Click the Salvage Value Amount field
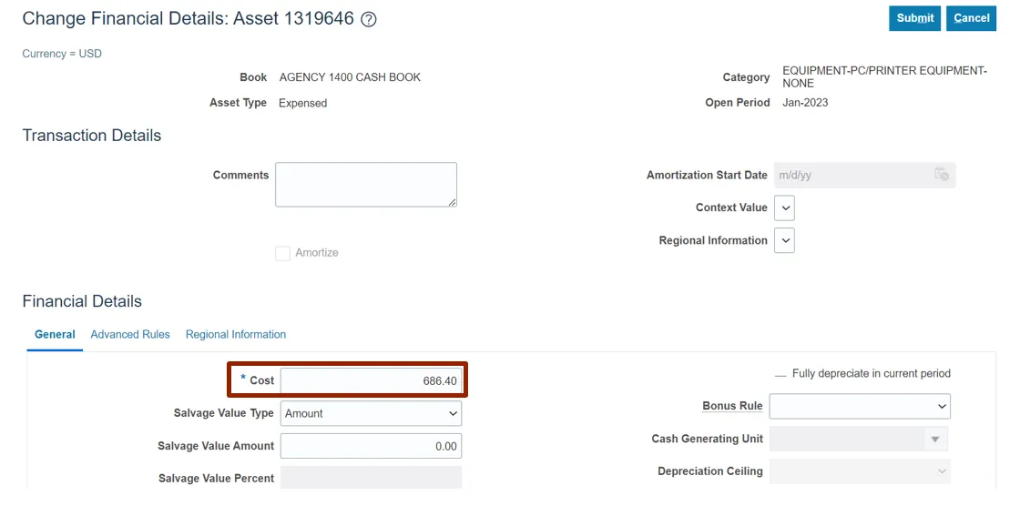The width and height of the screenshot is (1020, 506). pyautogui.click(x=371, y=446)
